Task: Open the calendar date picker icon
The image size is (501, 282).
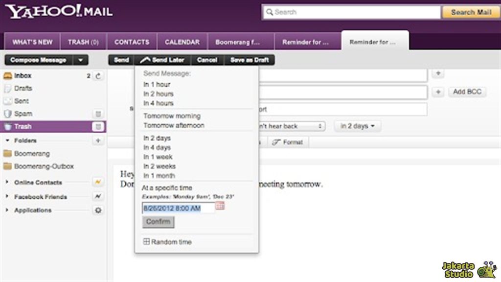Action: [220, 206]
